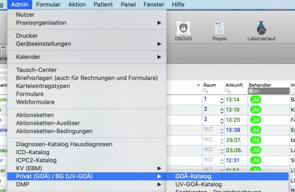Click the JM badge in the 29.07. row

(x=256, y=140)
